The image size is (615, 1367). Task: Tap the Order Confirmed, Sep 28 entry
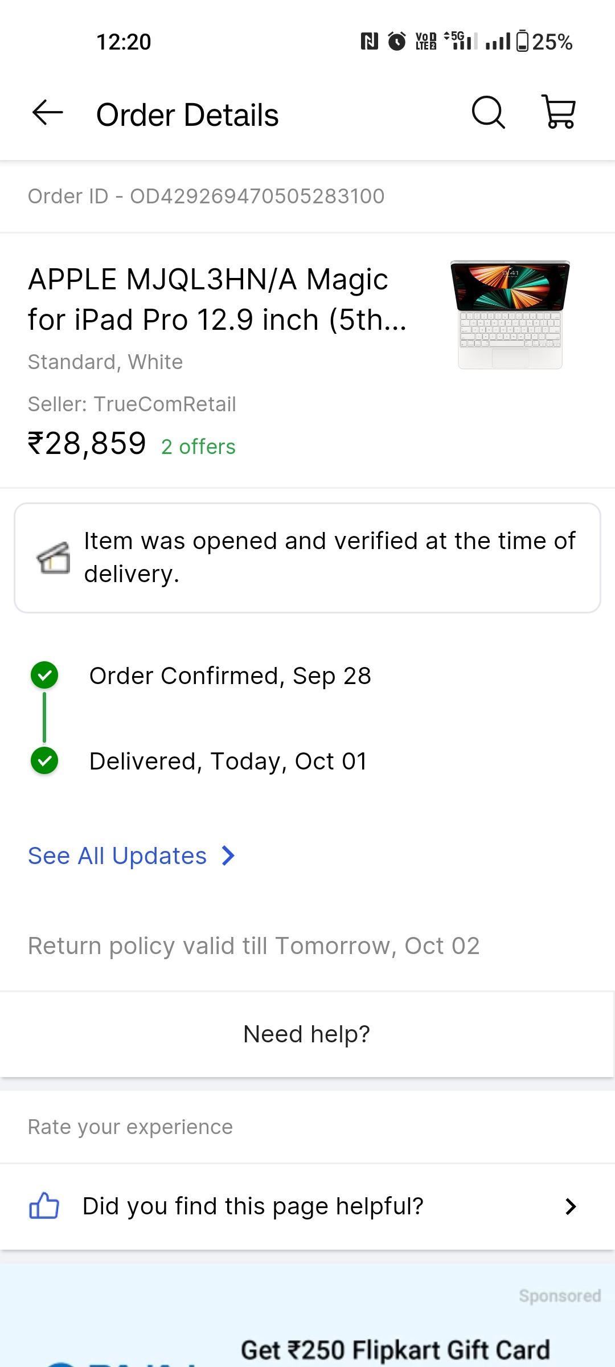[230, 676]
